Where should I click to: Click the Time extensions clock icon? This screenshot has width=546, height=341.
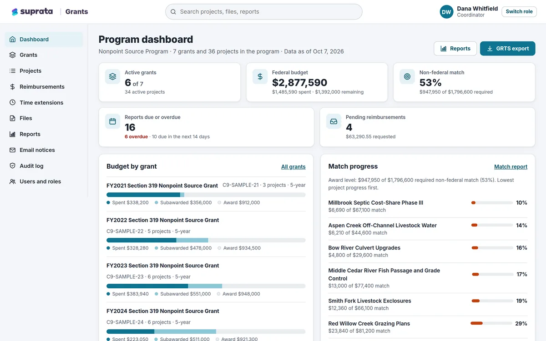pyautogui.click(x=12, y=102)
